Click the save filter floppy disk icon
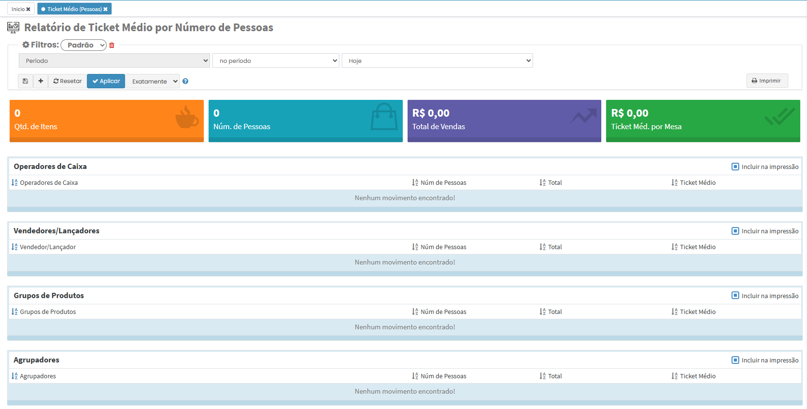The height and width of the screenshot is (409, 807). click(25, 81)
